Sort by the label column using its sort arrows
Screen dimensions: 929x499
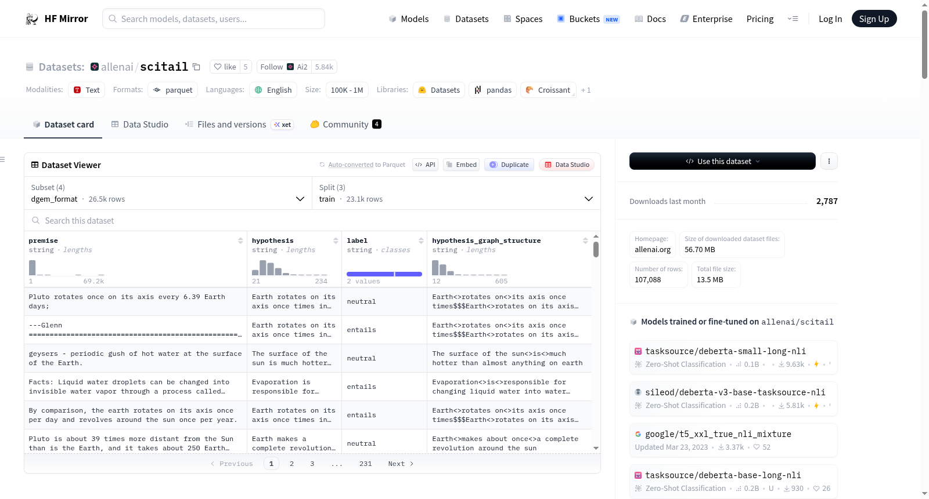421,241
